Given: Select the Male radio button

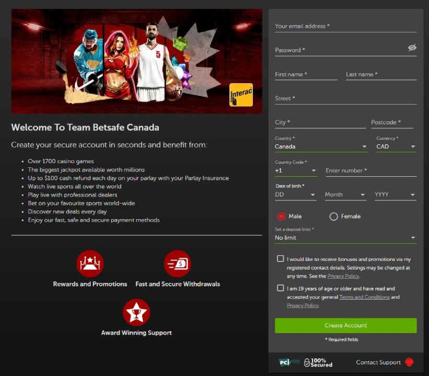Looking at the screenshot, I should [x=281, y=217].
